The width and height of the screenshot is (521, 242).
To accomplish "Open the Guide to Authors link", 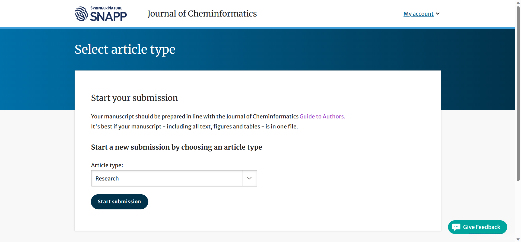I will [x=322, y=117].
